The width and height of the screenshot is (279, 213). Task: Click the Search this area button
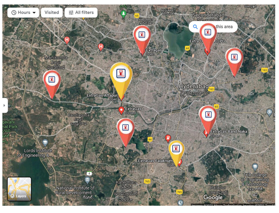point(213,27)
